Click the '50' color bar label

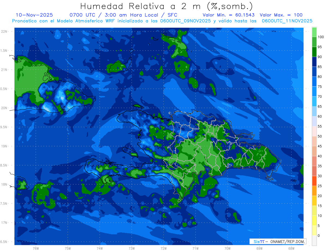[x=320, y=136]
